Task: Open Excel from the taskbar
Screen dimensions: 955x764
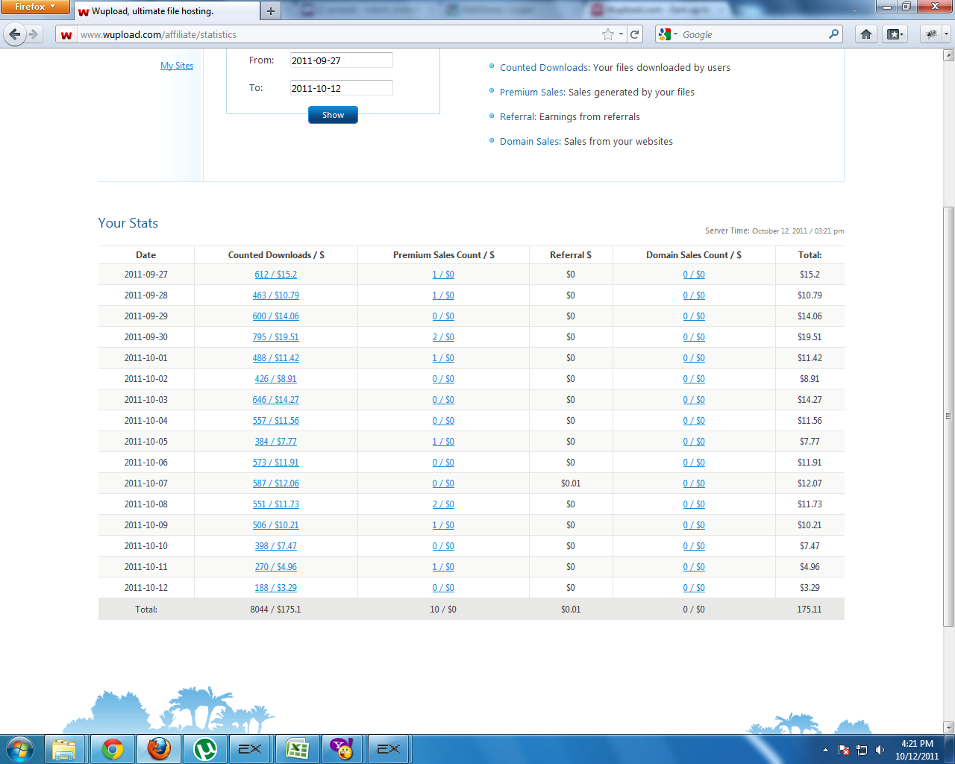Action: tap(297, 748)
